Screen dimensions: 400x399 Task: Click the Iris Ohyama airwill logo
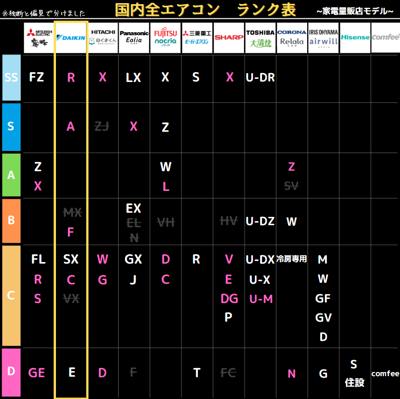[x=323, y=38]
